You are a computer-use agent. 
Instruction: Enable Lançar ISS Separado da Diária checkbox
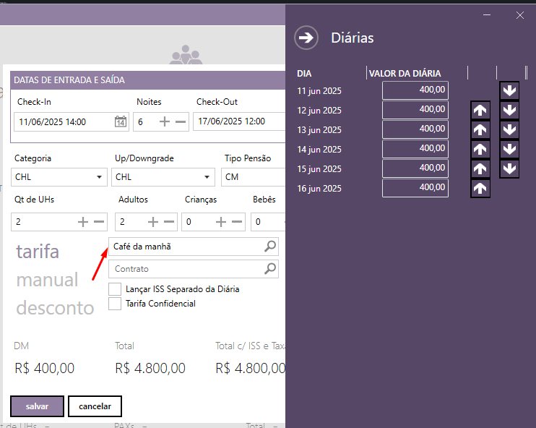[x=114, y=289]
